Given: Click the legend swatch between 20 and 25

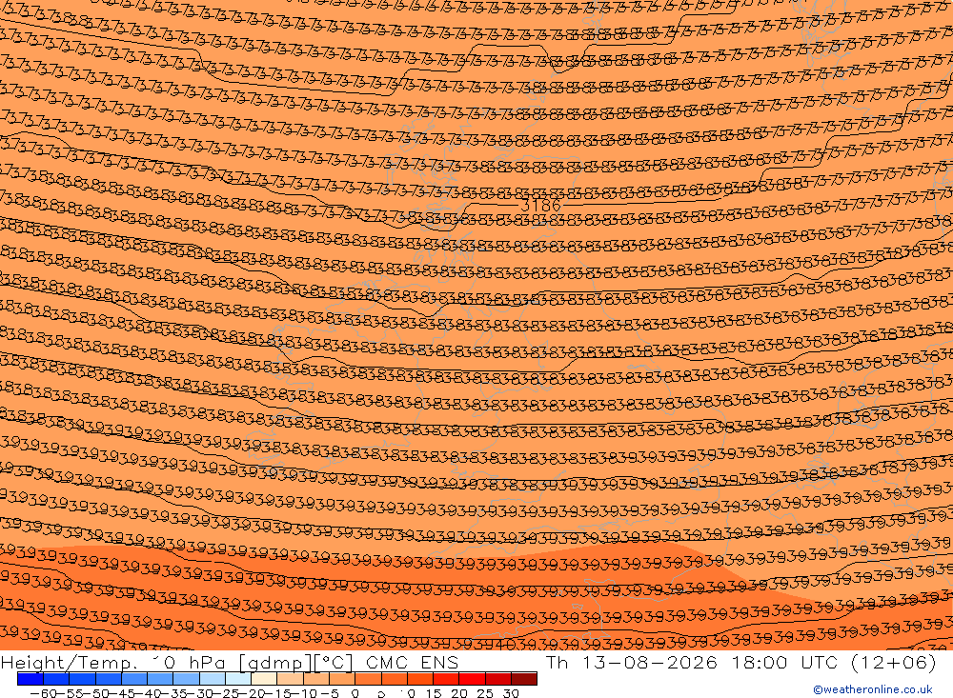Looking at the screenshot, I should 473,679.
